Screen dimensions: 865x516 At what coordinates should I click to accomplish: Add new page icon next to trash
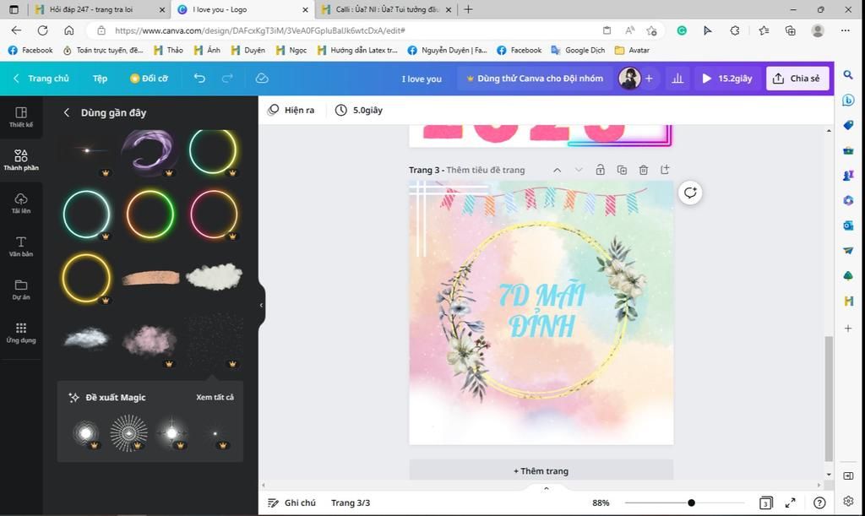(665, 170)
